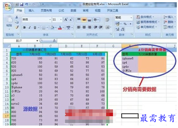Apply percent style format

(125, 24)
